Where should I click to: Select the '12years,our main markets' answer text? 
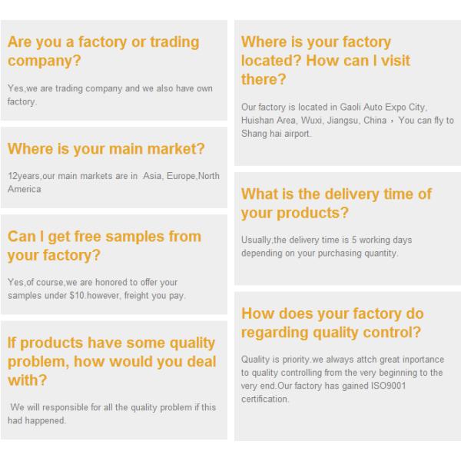(113, 182)
